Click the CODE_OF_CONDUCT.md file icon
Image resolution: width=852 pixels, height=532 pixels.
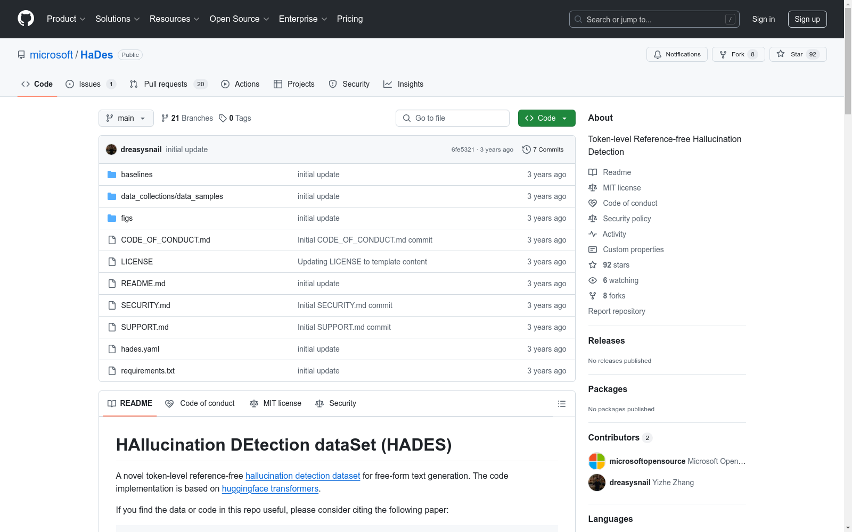(112, 240)
